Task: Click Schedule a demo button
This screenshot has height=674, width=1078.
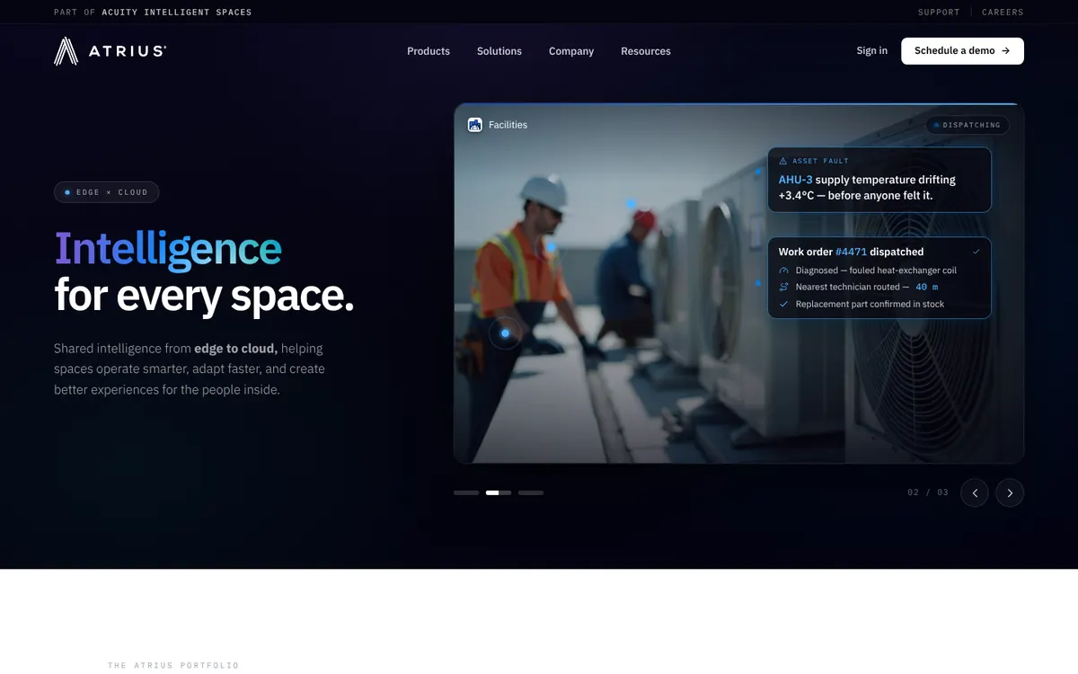Action: (962, 51)
